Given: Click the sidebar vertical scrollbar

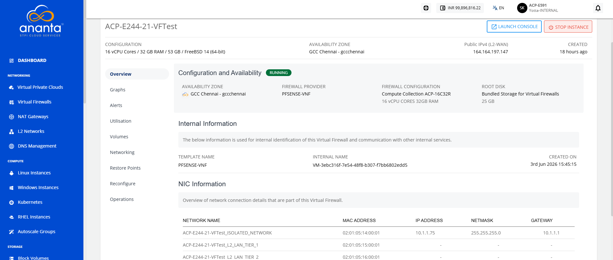Looking at the screenshot, I should [x=85, y=51].
